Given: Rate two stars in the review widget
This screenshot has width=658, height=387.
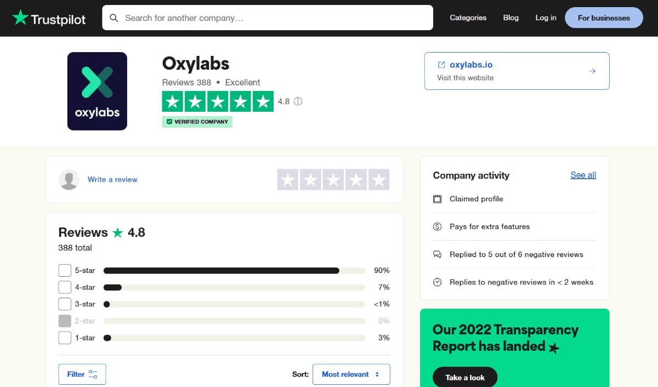Looking at the screenshot, I should coord(310,180).
